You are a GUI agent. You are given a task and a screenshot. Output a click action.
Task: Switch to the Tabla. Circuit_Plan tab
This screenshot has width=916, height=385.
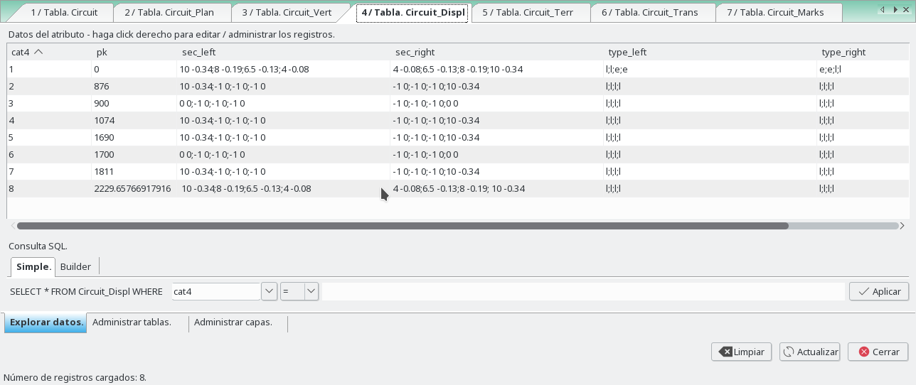[x=169, y=13]
